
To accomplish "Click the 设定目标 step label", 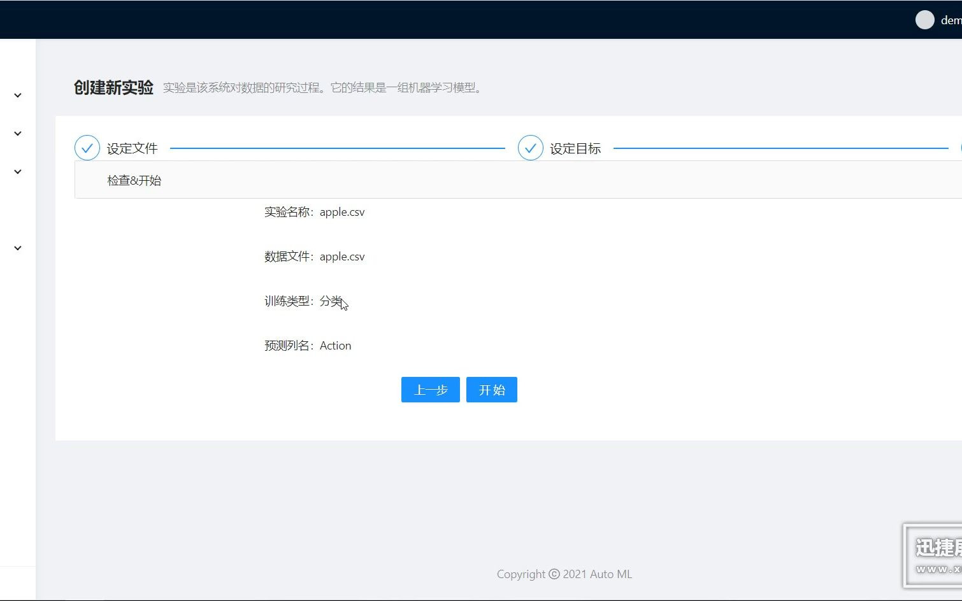I will [x=575, y=148].
